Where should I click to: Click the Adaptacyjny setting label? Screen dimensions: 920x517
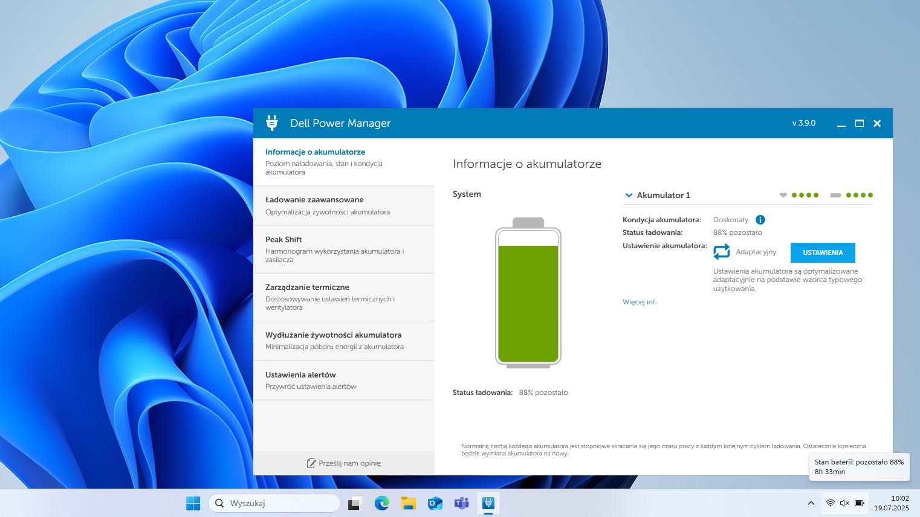tap(756, 252)
